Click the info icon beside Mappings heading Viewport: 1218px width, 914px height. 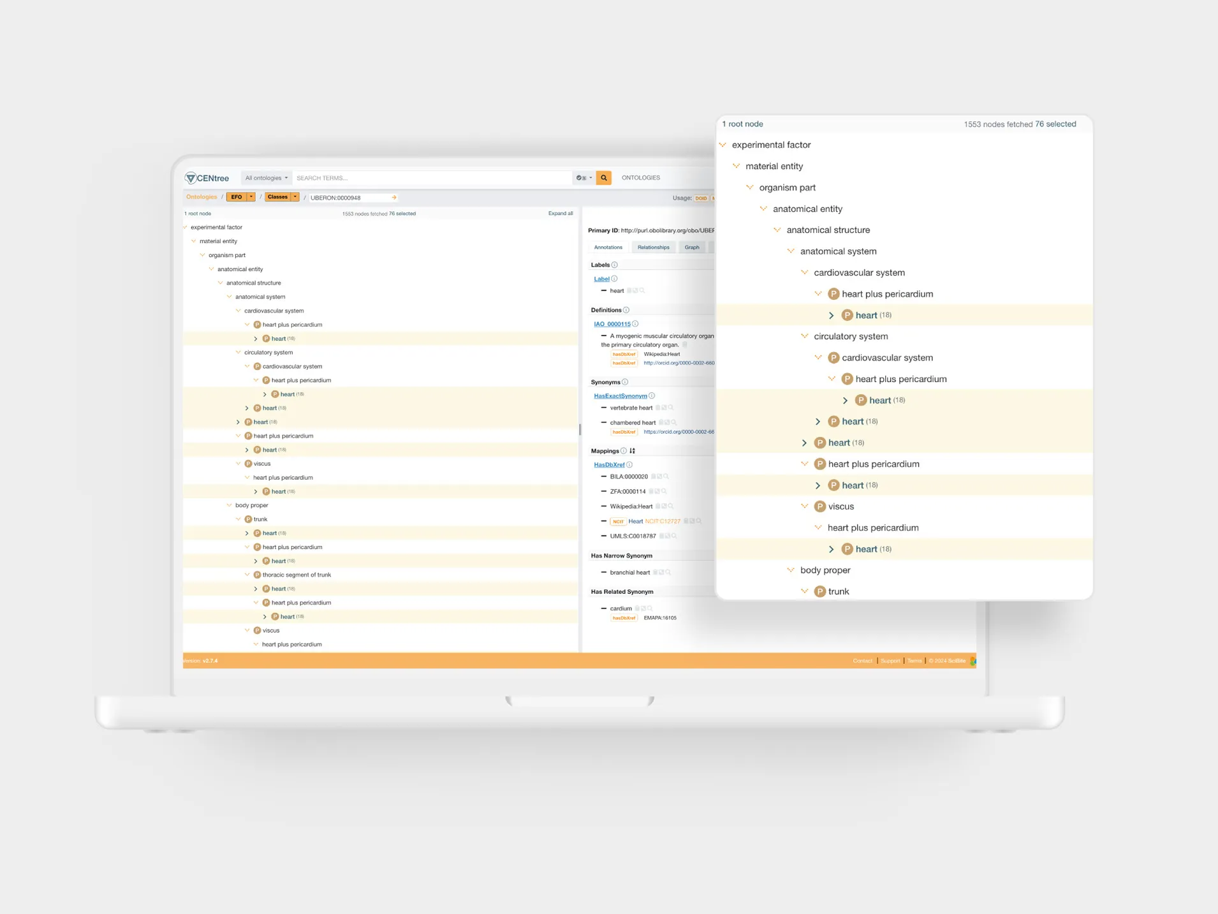[x=624, y=451]
